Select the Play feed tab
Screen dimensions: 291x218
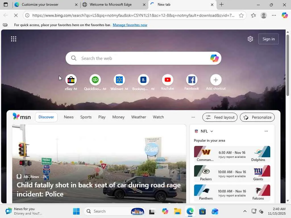coord(102,117)
